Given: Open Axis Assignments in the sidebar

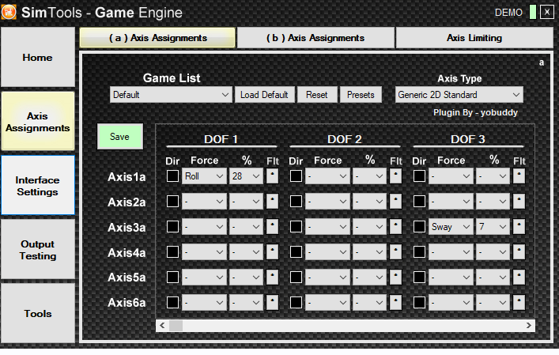Looking at the screenshot, I should coord(38,122).
